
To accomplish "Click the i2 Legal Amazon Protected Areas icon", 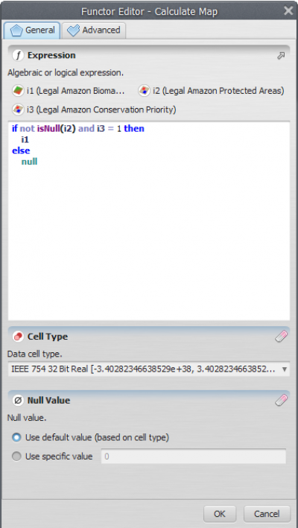I will click(x=144, y=91).
